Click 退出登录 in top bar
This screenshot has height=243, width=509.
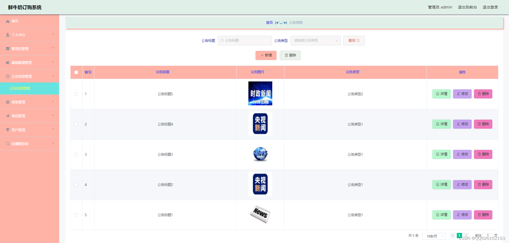click(x=490, y=7)
